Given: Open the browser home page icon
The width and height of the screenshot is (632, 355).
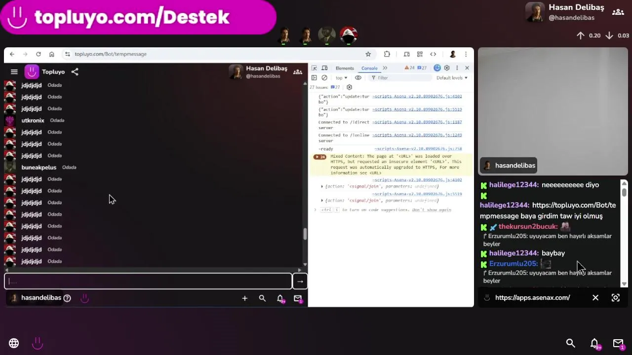Looking at the screenshot, I should click(51, 54).
